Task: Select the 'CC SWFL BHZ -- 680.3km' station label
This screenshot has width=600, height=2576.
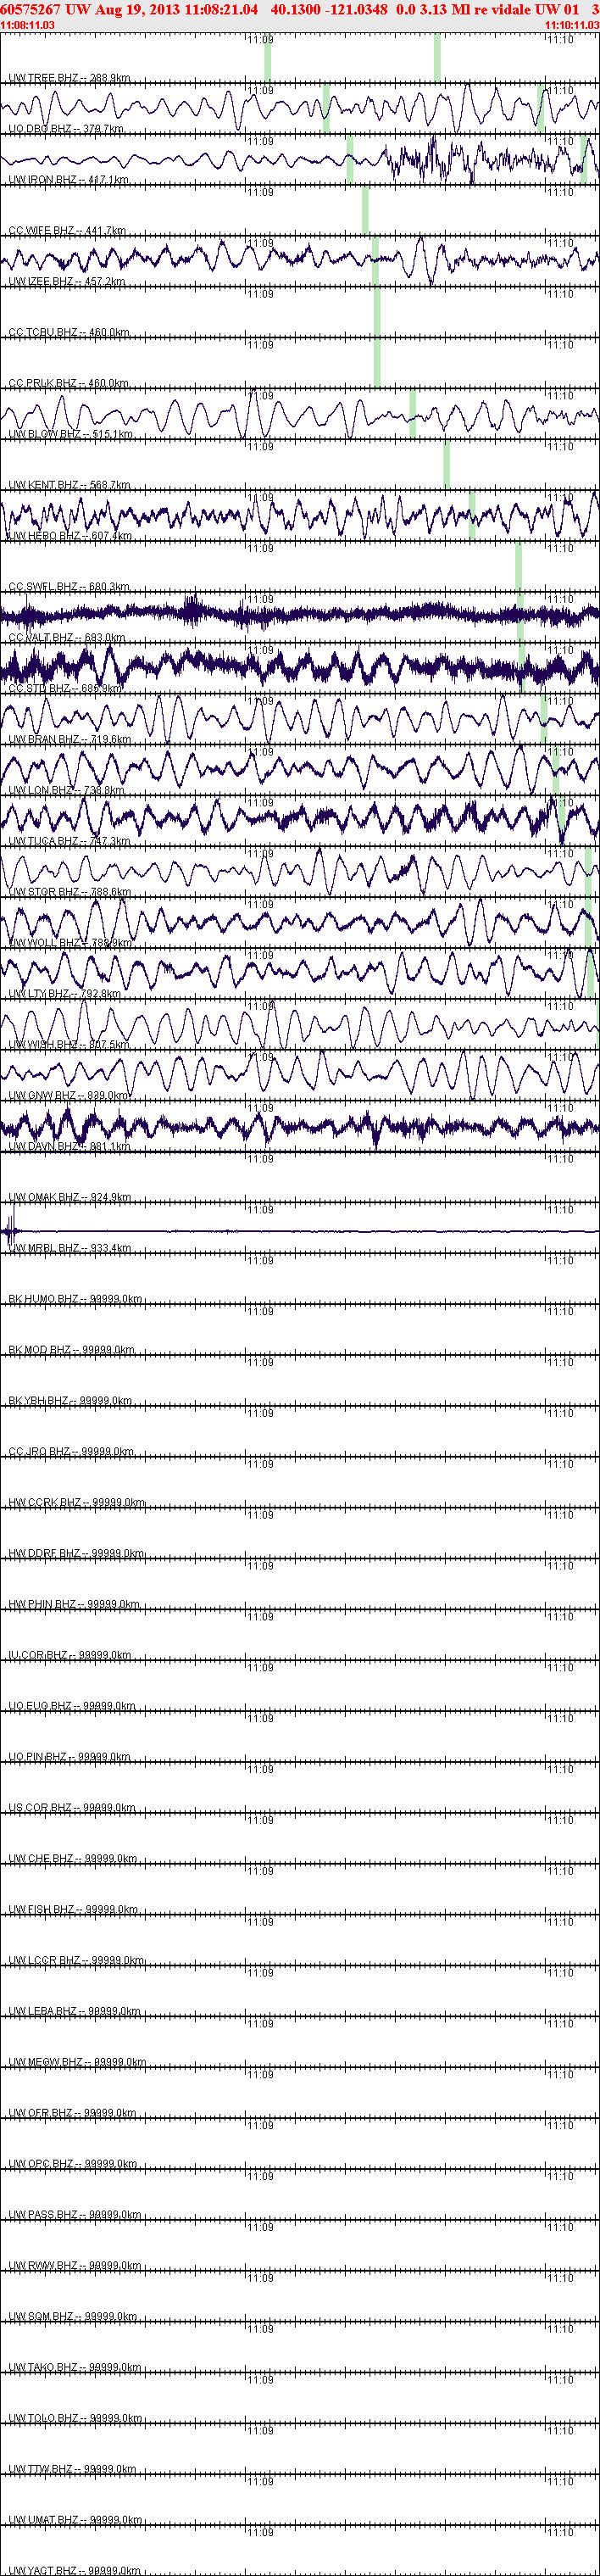Action: (x=69, y=588)
